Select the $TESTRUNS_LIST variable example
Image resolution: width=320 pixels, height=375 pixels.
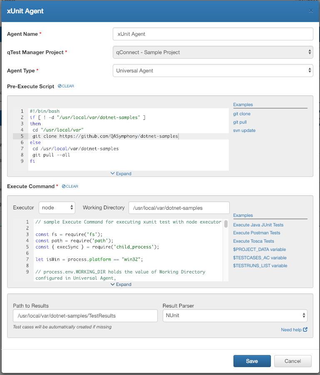pos(260,266)
